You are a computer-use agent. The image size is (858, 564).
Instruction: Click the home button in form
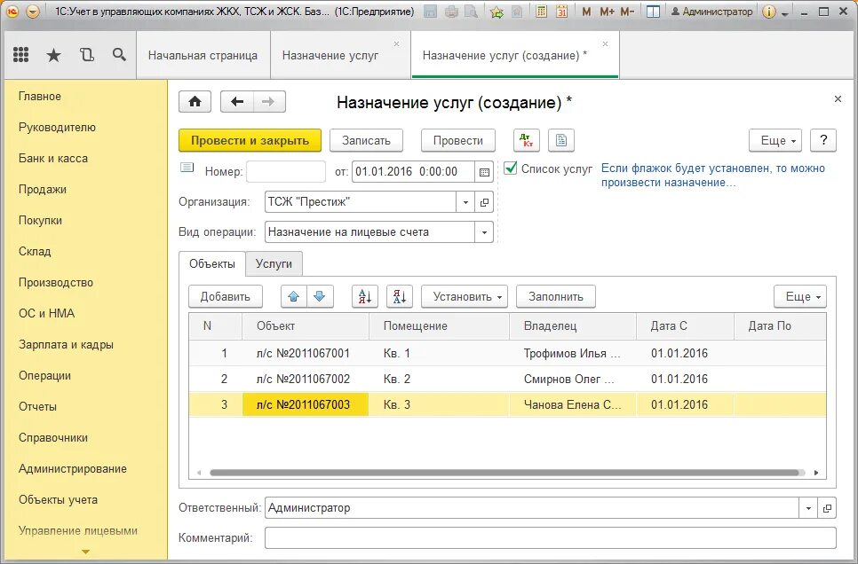click(195, 102)
